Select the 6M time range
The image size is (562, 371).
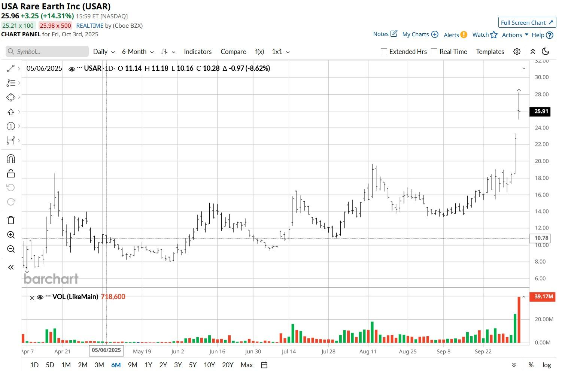(116, 365)
